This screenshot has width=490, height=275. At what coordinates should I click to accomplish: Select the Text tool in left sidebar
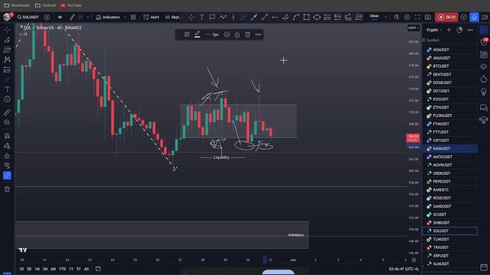tap(7, 89)
